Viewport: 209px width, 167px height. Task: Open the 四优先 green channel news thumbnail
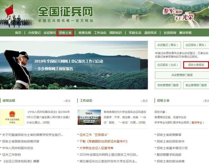coord(89,117)
